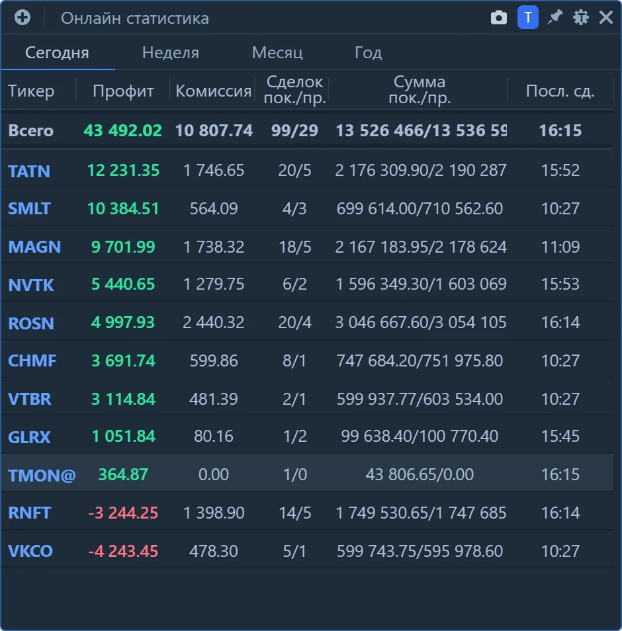The width and height of the screenshot is (622, 631).
Task: Click VKCO sum 599 743.75/595 978.60
Action: pos(420,551)
